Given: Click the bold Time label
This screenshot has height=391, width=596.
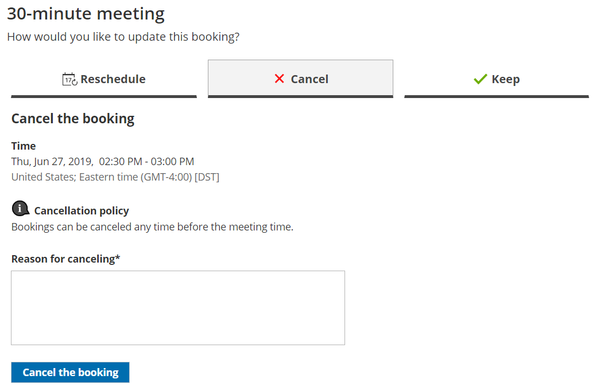Looking at the screenshot, I should (24, 146).
